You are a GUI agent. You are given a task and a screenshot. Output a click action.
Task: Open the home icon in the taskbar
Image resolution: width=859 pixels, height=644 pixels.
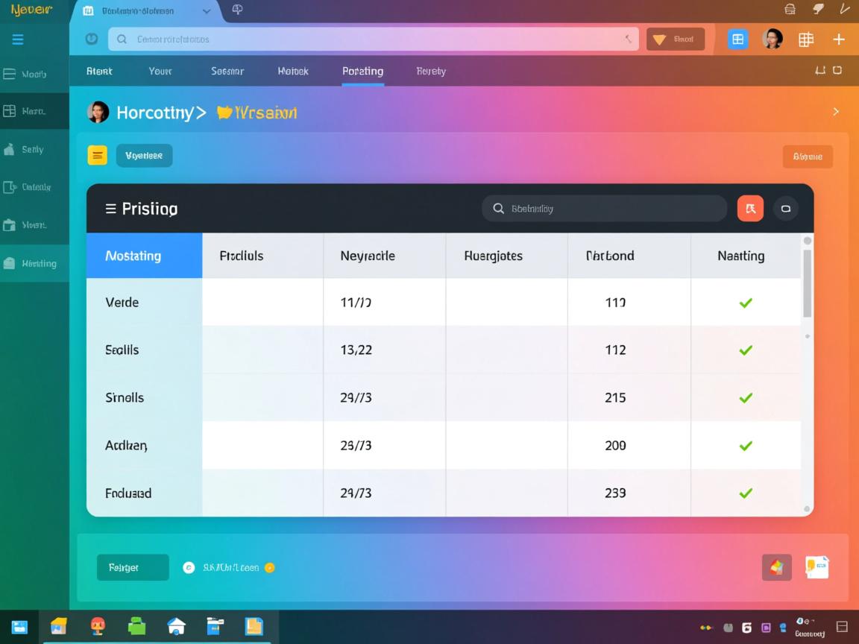(x=176, y=626)
